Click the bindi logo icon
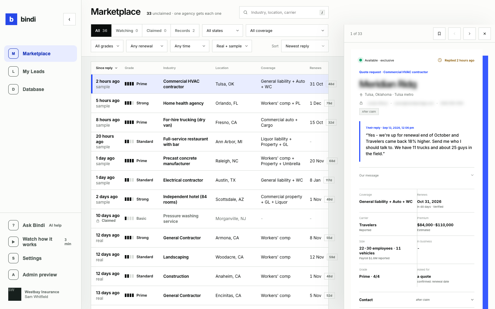 (x=11, y=19)
